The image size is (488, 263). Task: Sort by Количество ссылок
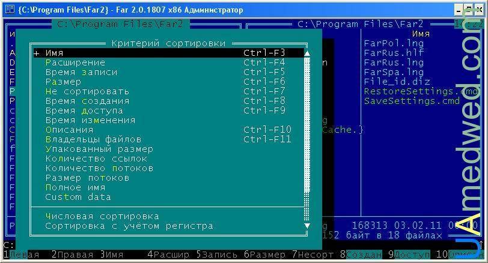click(x=168, y=159)
